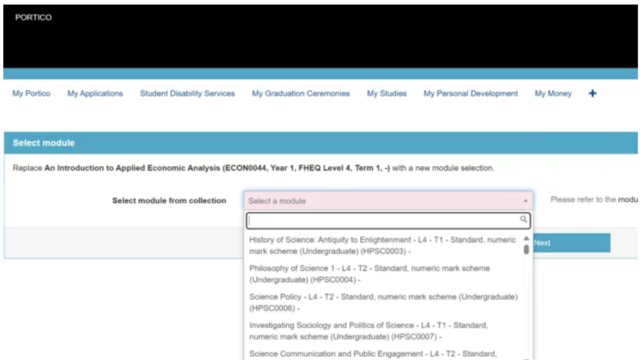Image resolution: width=640 pixels, height=360 pixels.
Task: Click the dropdown list scroll-up arrow
Action: 526,238
